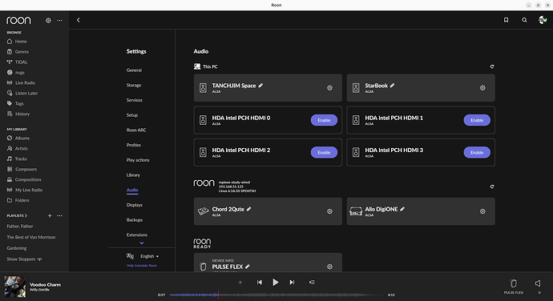Open the Storage settings tab
The height and width of the screenshot is (301, 553).
pos(134,86)
